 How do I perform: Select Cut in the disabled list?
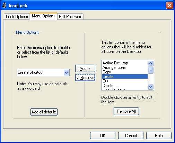(125, 81)
